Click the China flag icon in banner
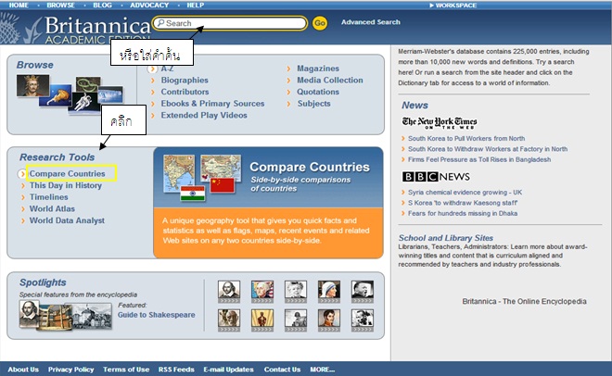The image size is (612, 376). pyautogui.click(x=223, y=185)
